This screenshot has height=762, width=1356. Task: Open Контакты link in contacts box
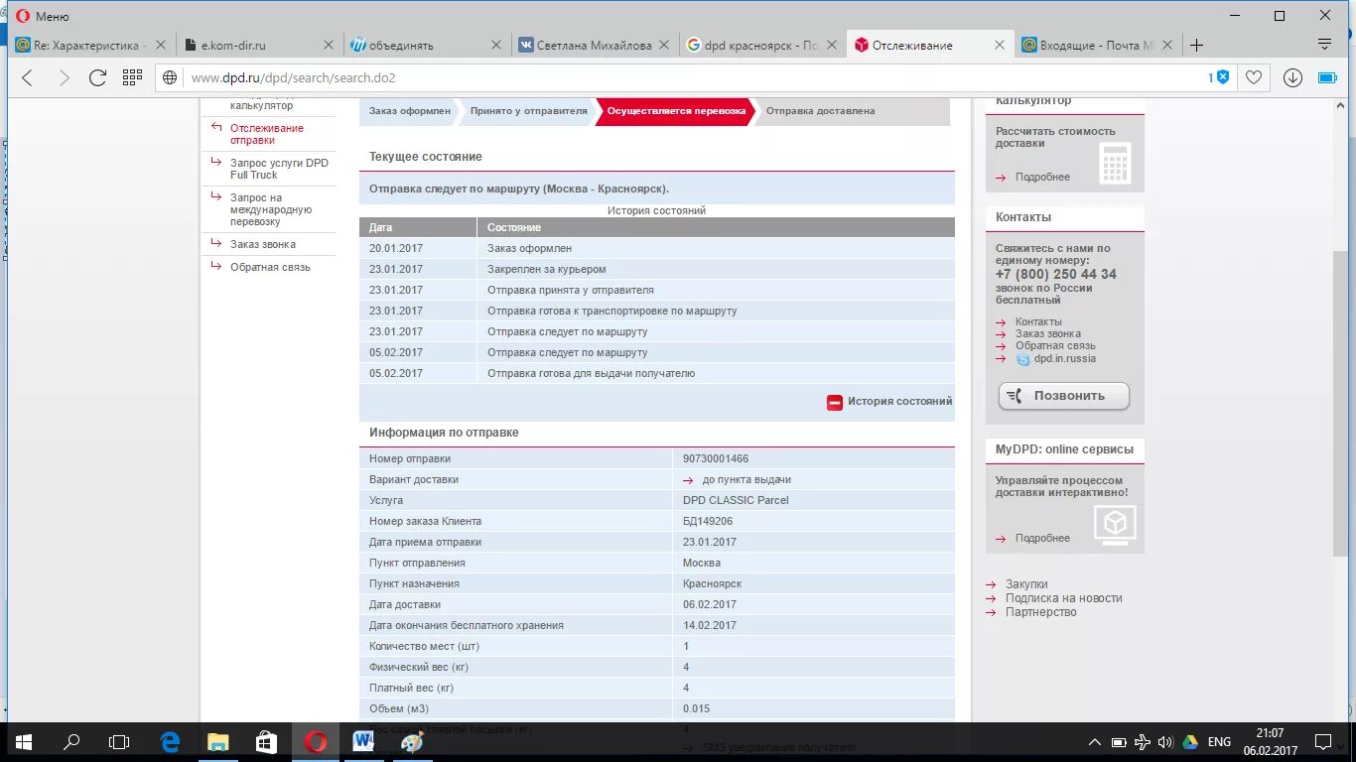tap(1038, 321)
